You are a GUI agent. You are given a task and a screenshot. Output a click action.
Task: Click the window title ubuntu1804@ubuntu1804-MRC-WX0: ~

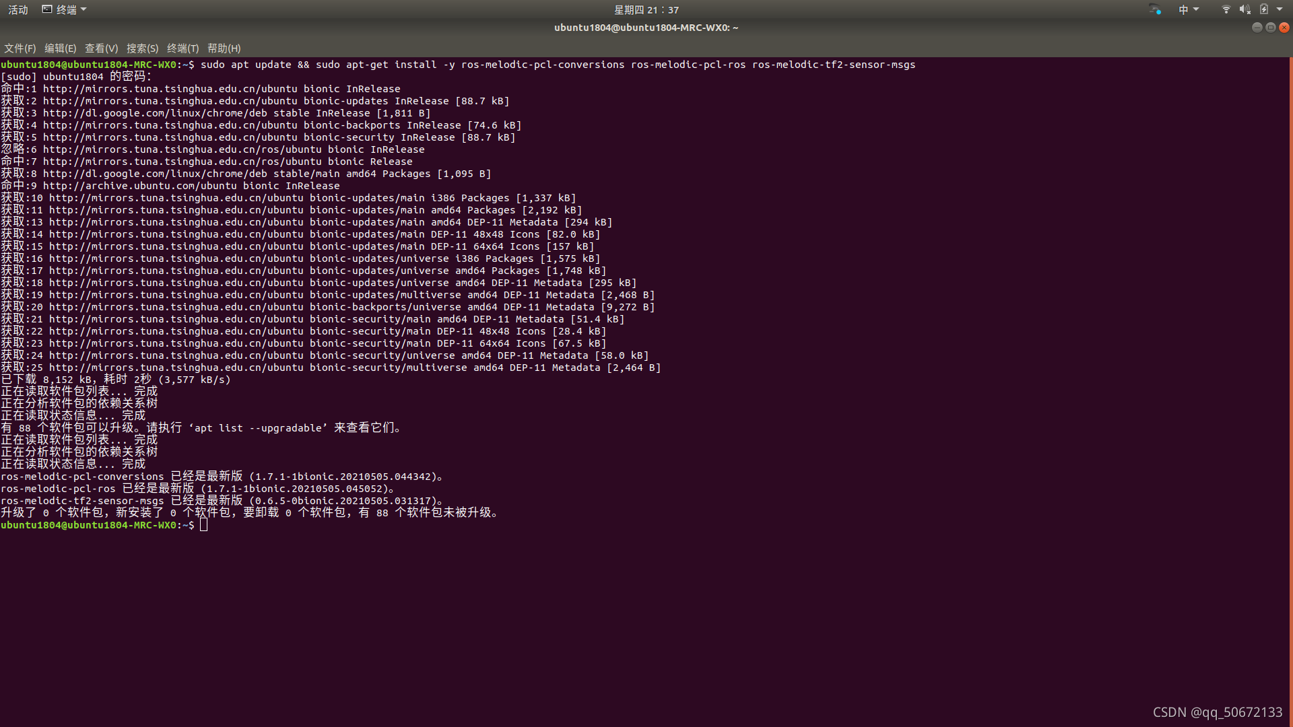pyautogui.click(x=646, y=28)
